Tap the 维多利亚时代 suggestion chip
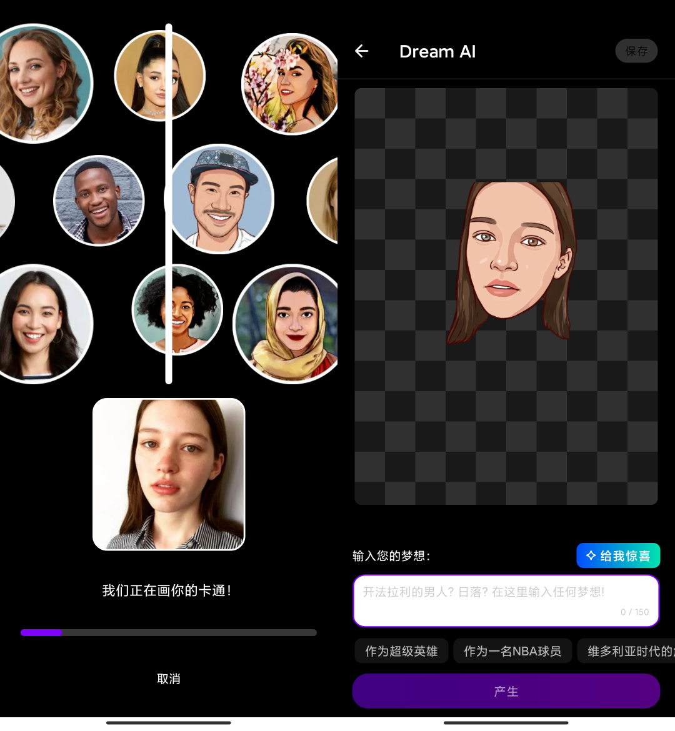675x731 pixels. click(x=631, y=650)
